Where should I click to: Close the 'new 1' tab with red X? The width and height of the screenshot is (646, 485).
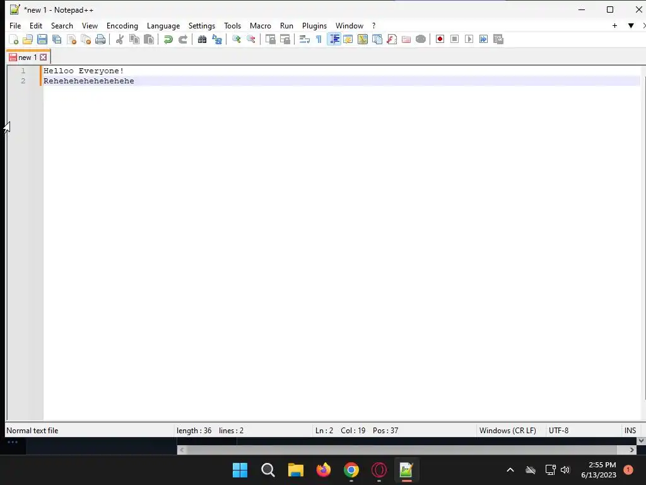44,57
